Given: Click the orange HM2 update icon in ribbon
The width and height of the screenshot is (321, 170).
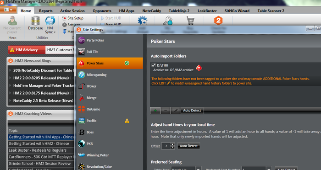Looking at the screenshot, I should [218, 21].
